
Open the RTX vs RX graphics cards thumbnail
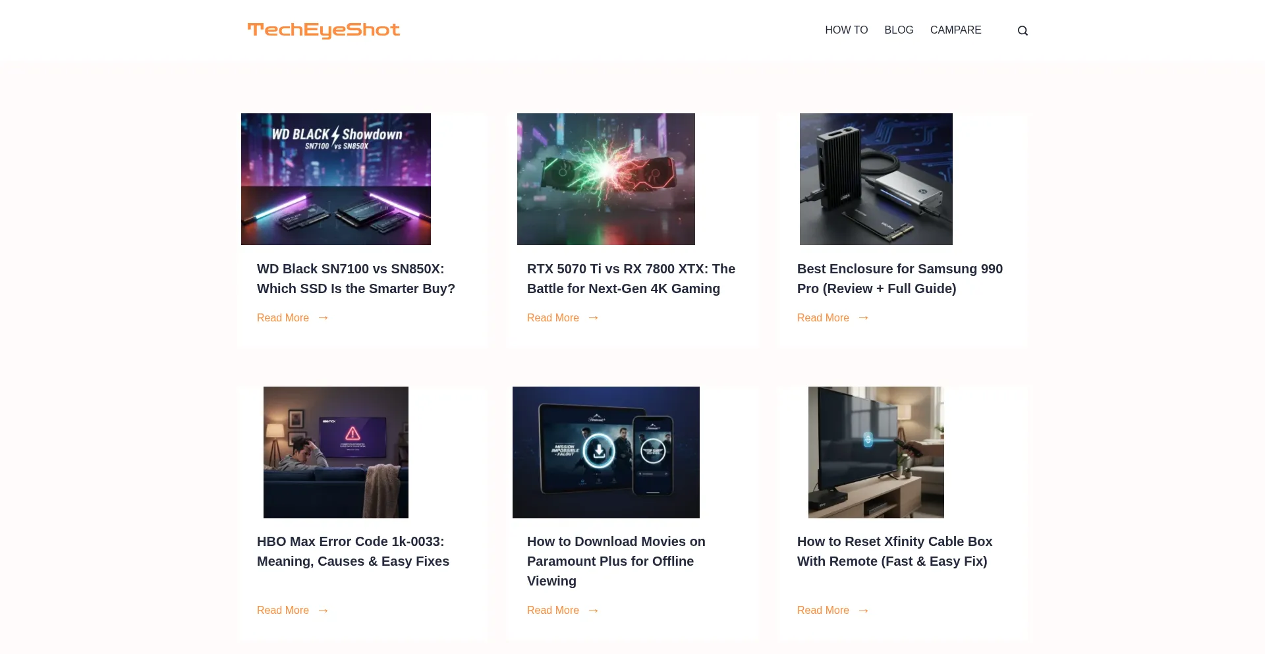click(x=606, y=179)
